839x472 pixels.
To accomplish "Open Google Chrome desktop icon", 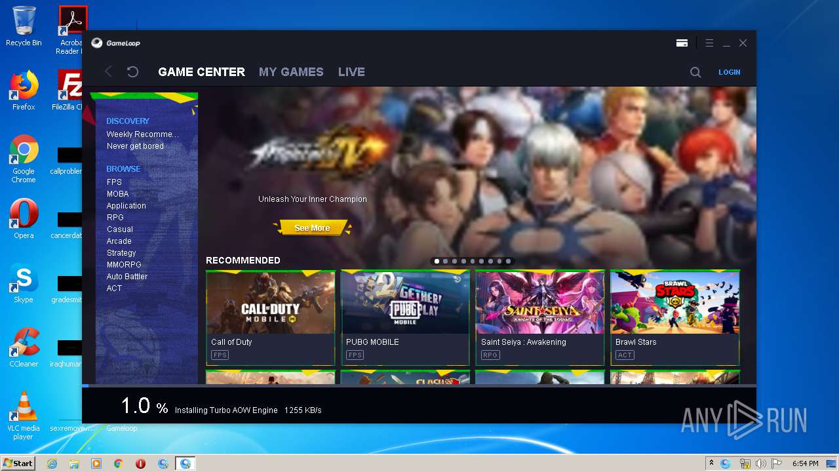I will (x=24, y=159).
